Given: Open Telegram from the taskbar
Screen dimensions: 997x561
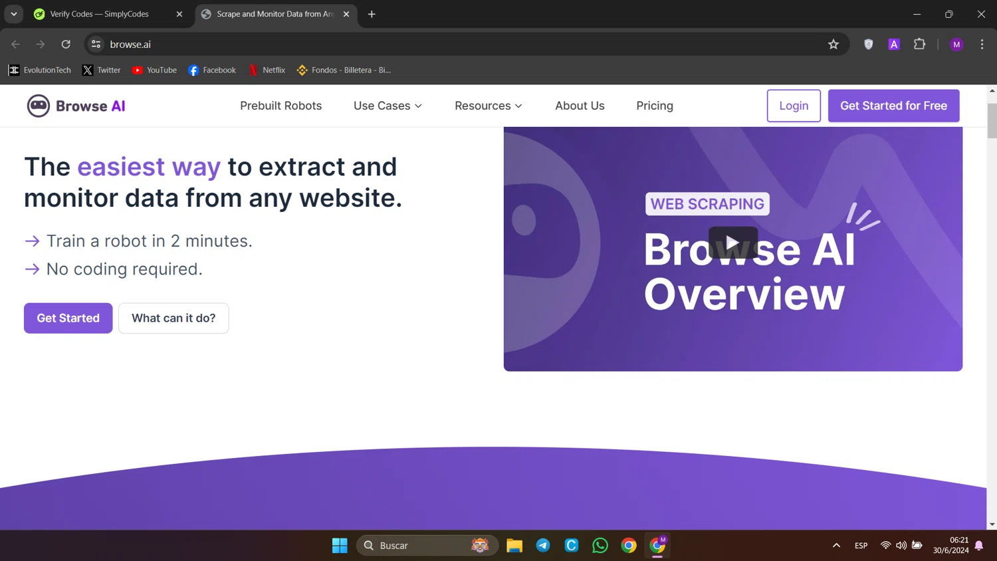Looking at the screenshot, I should click(543, 546).
